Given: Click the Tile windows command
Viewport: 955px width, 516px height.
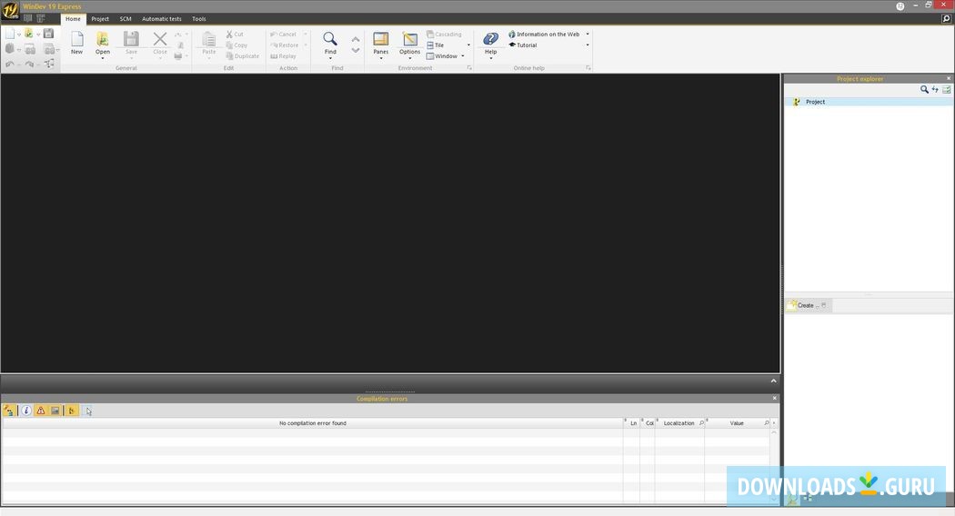Looking at the screenshot, I should tap(436, 45).
